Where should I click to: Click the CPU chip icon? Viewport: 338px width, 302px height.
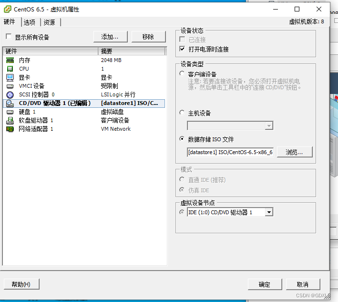(10, 69)
